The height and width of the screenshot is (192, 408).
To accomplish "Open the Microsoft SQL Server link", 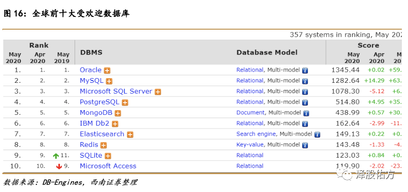I will tap(116, 91).
